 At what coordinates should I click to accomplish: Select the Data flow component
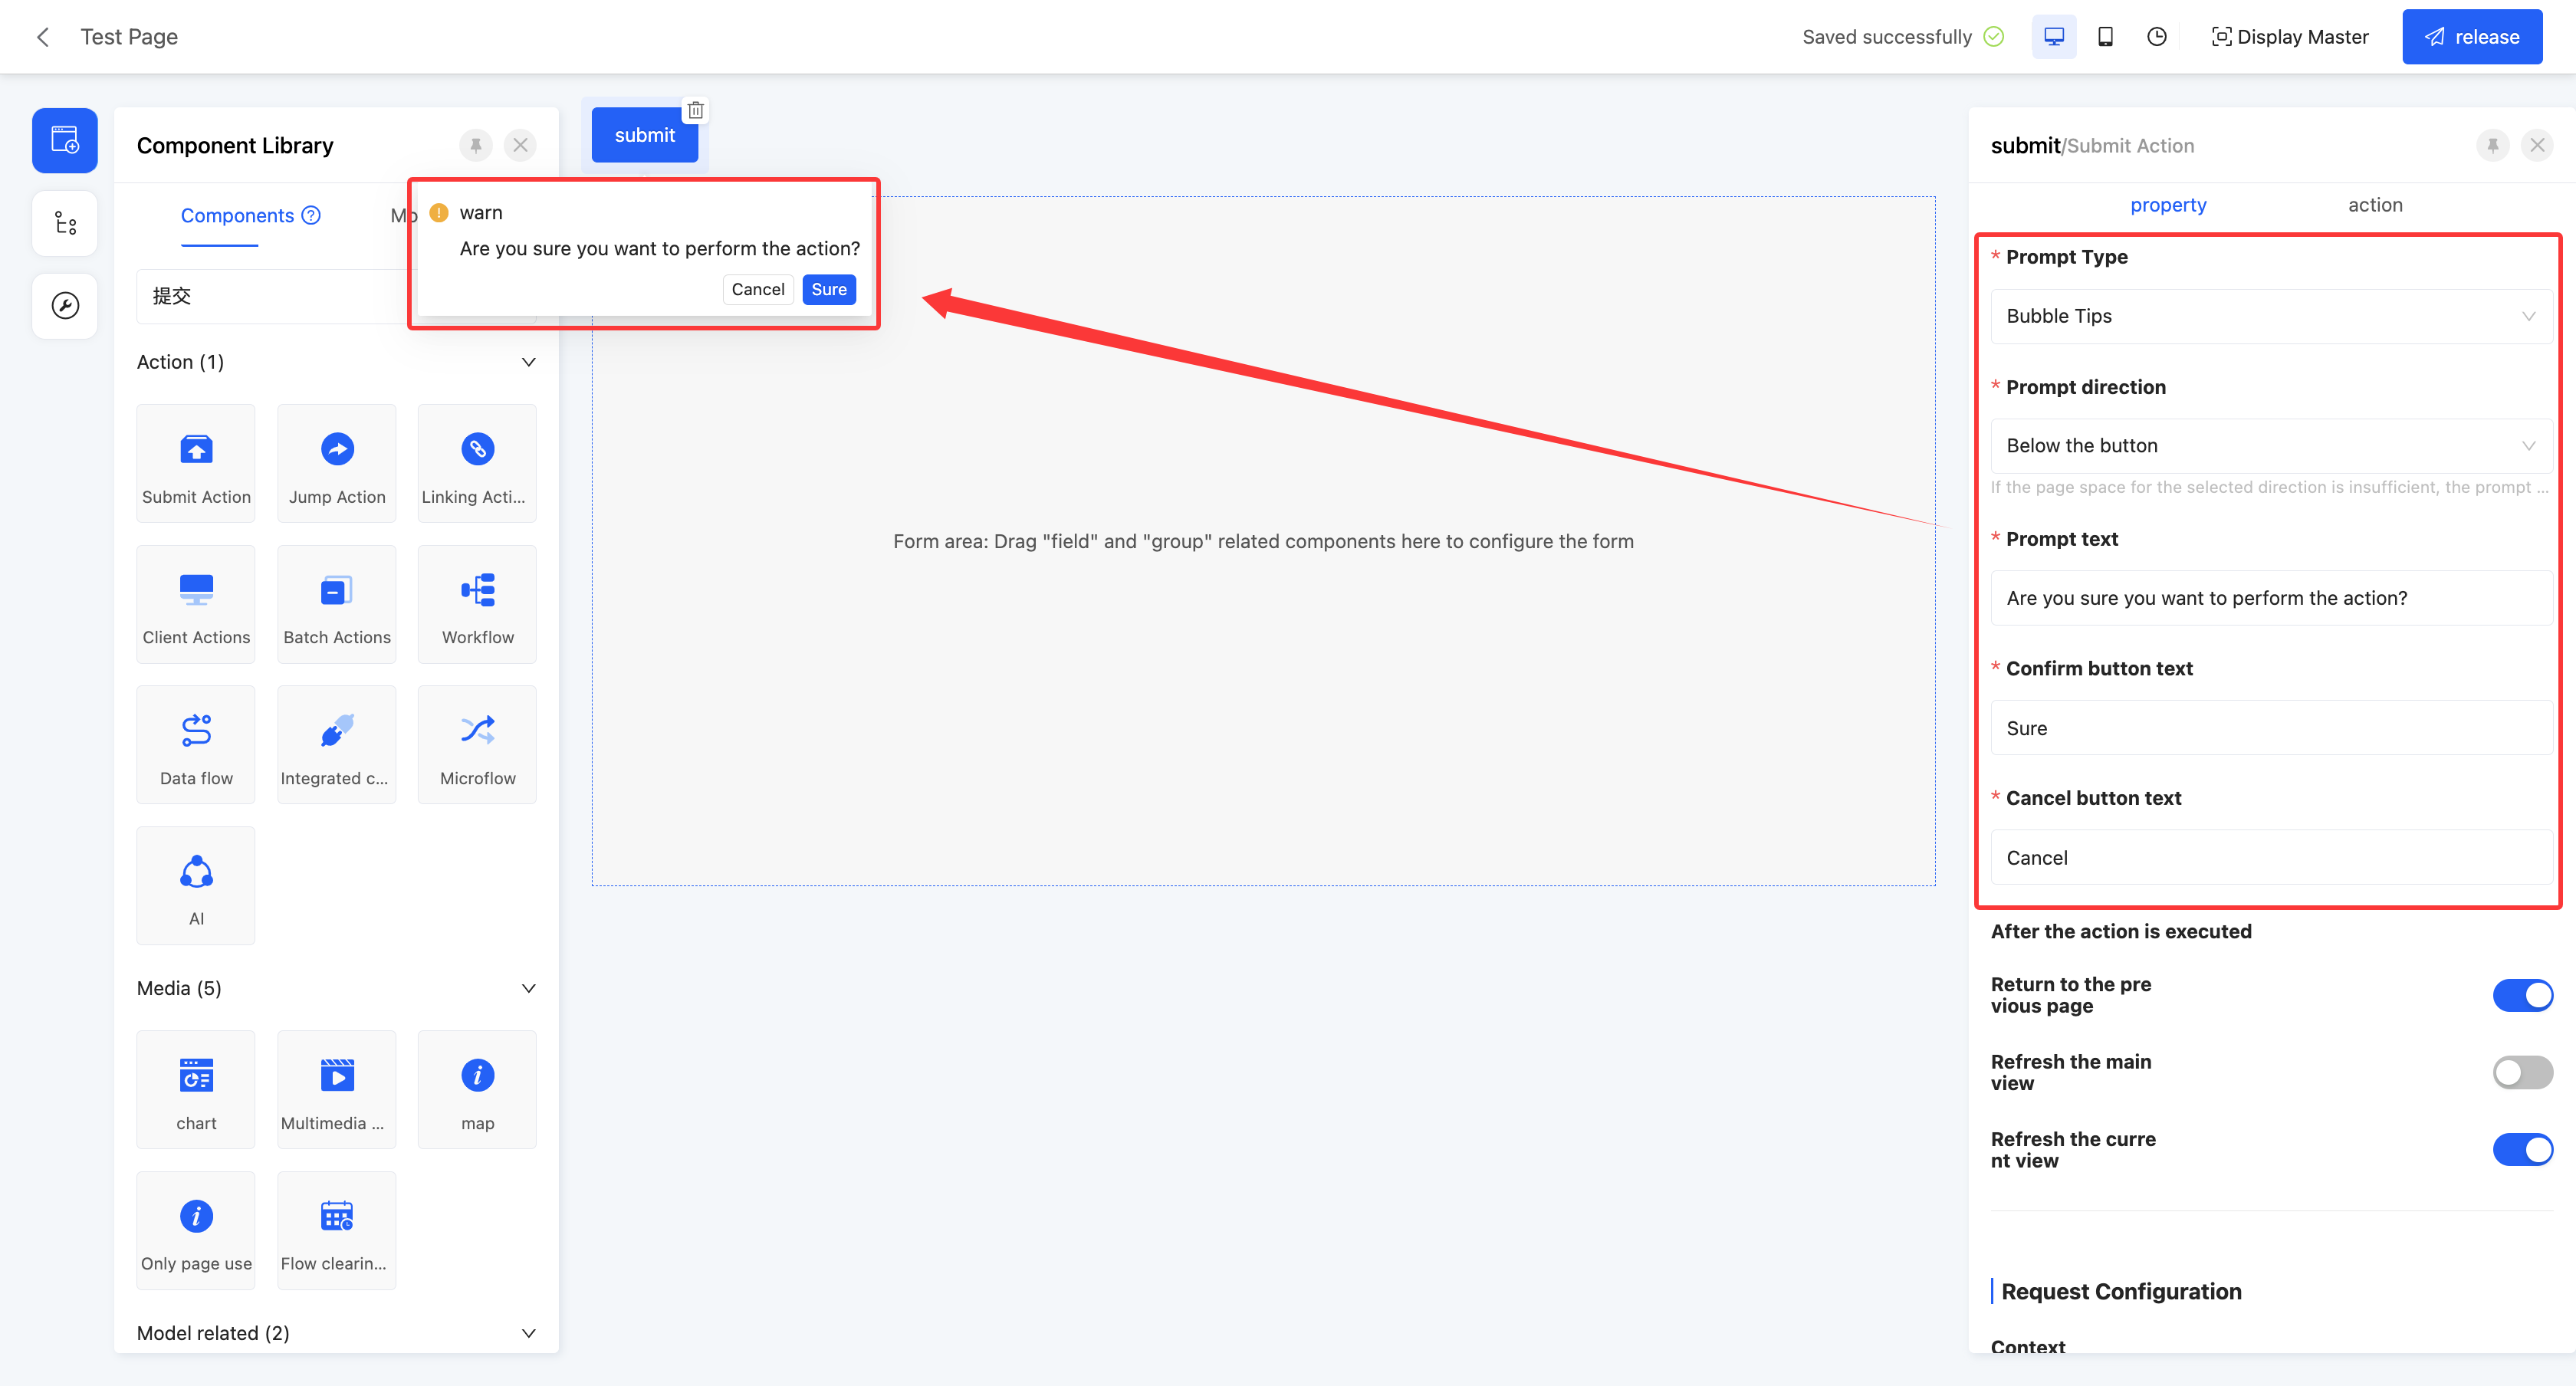196,745
